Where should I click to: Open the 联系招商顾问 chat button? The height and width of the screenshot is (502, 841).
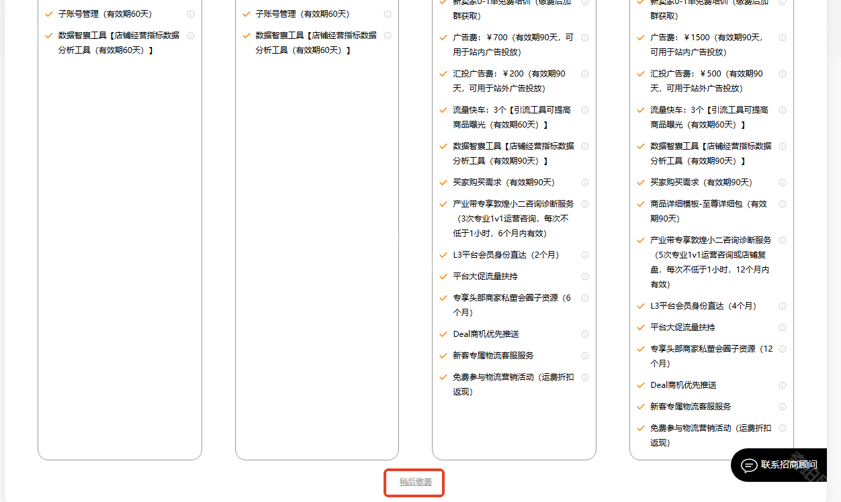pos(779,465)
